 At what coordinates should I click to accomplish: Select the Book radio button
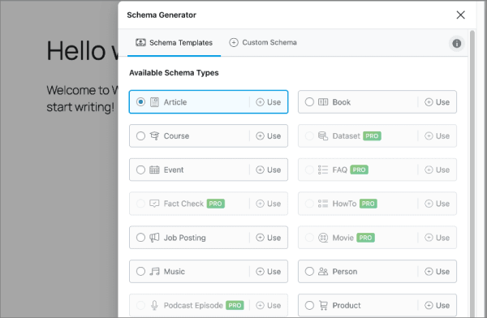309,102
